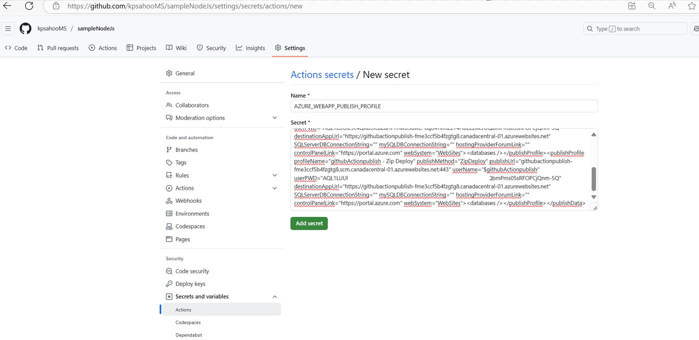Click the Codespaces icon under Code and automation
The height and width of the screenshot is (340, 699).
click(169, 226)
